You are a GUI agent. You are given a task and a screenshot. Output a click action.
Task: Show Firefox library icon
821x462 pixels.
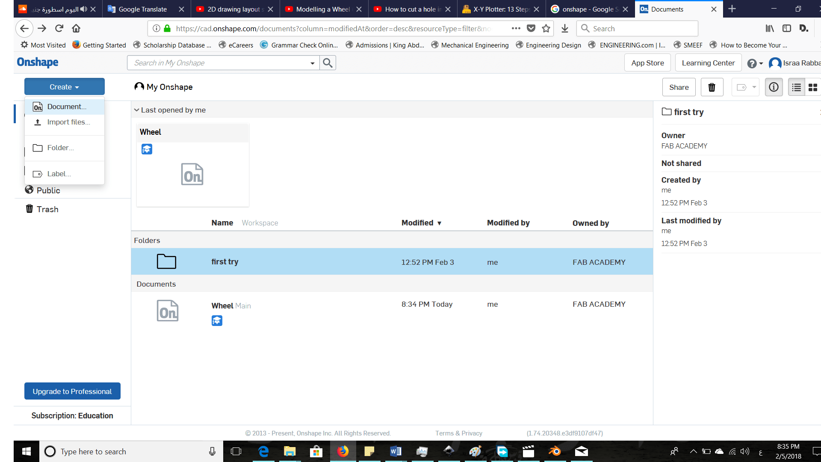pyautogui.click(x=770, y=29)
